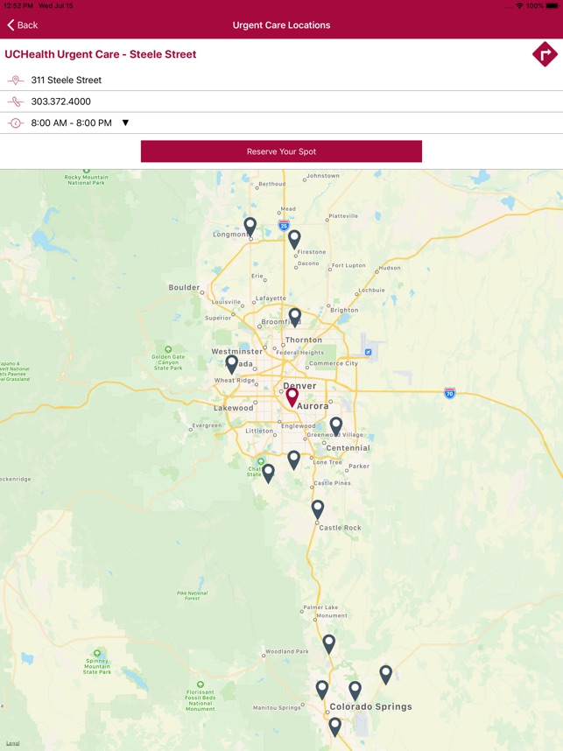Tap the 8:00 AM - 8:00 PM hours text
Viewport: 563px width, 751px height.
point(72,123)
